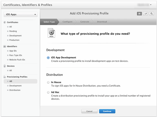The width and height of the screenshot is (157, 117).
Task: Click the Development section heading
Action: pos(55,50)
